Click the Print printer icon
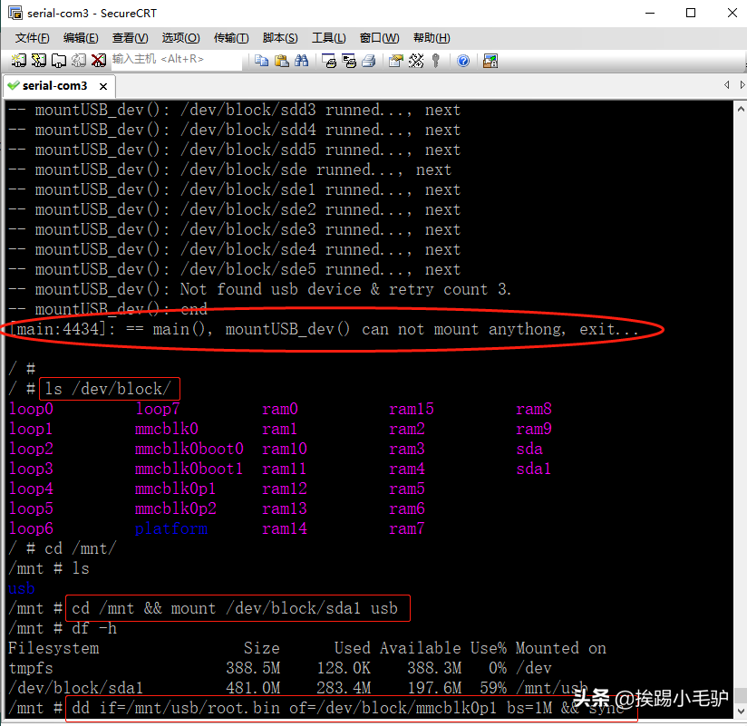This screenshot has width=747, height=726. pos(369,61)
